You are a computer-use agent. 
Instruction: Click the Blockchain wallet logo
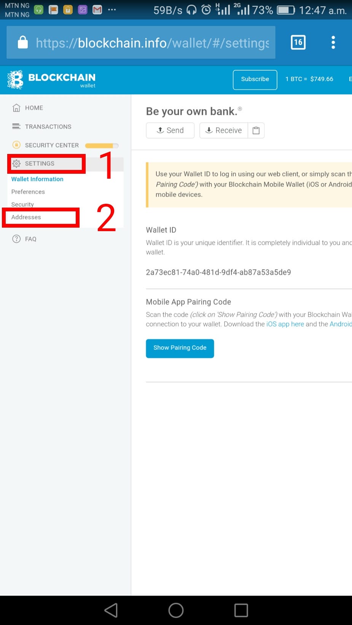pyautogui.click(x=51, y=80)
